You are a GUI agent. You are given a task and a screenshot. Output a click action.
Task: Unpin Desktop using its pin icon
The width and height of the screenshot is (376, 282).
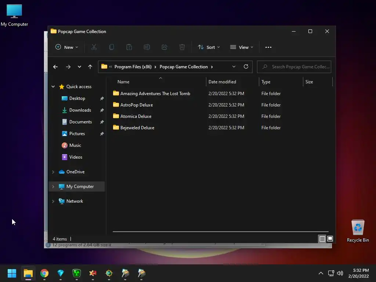[x=102, y=98]
